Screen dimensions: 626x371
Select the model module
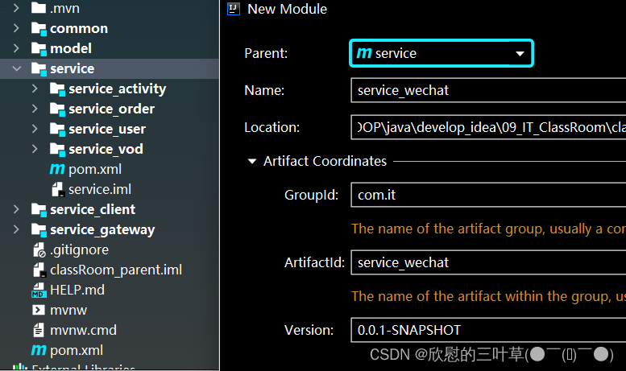coord(110,48)
